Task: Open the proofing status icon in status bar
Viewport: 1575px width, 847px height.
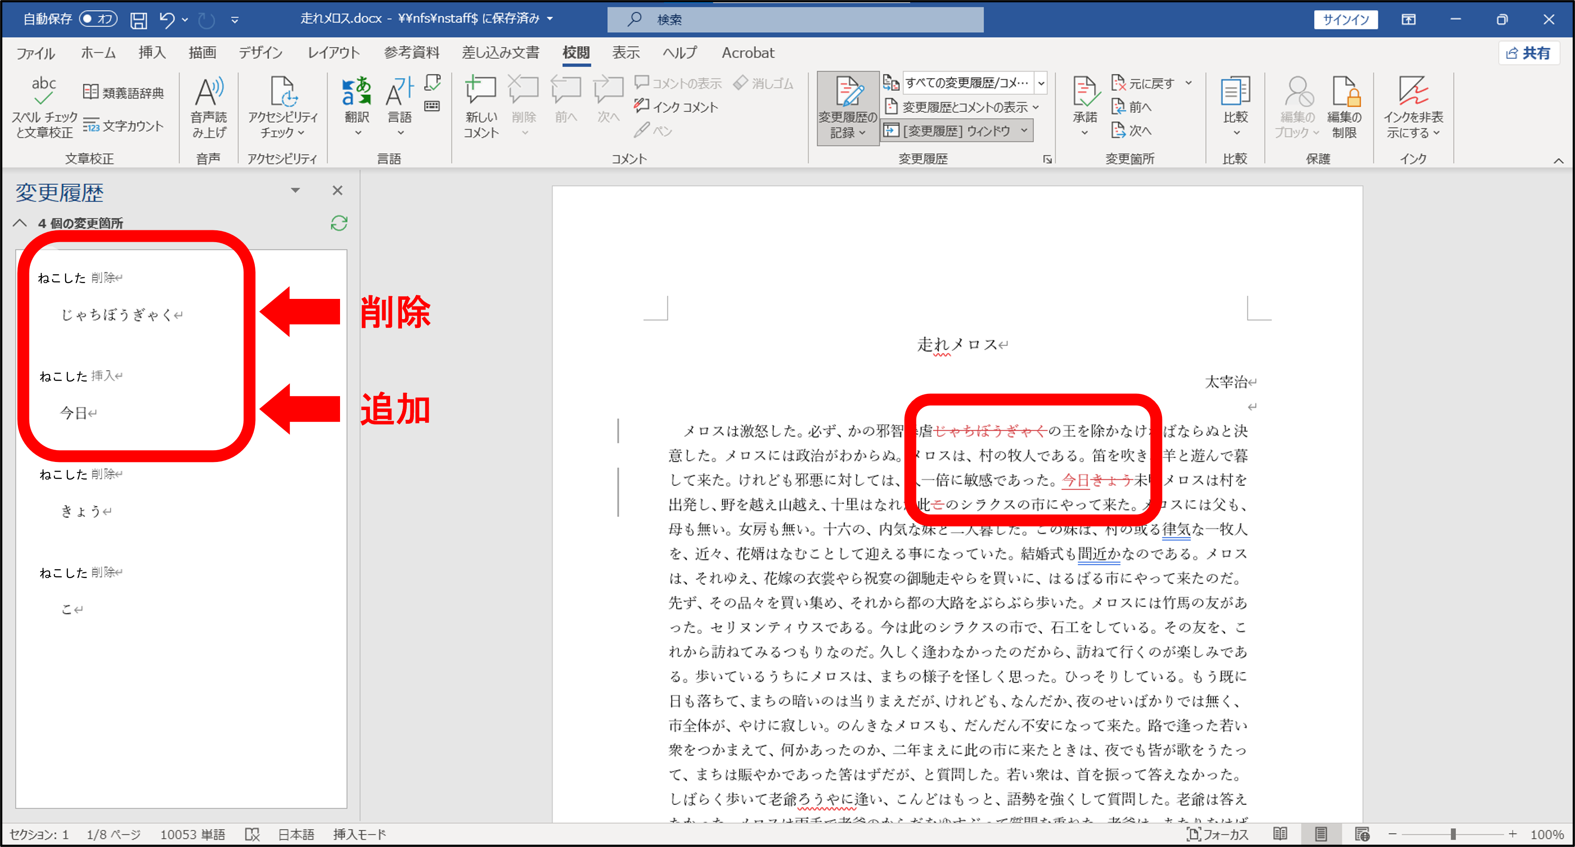Action: coord(252,834)
